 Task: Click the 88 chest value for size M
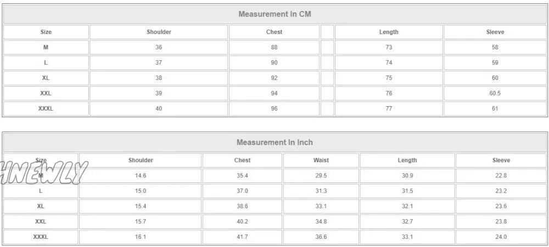point(274,47)
